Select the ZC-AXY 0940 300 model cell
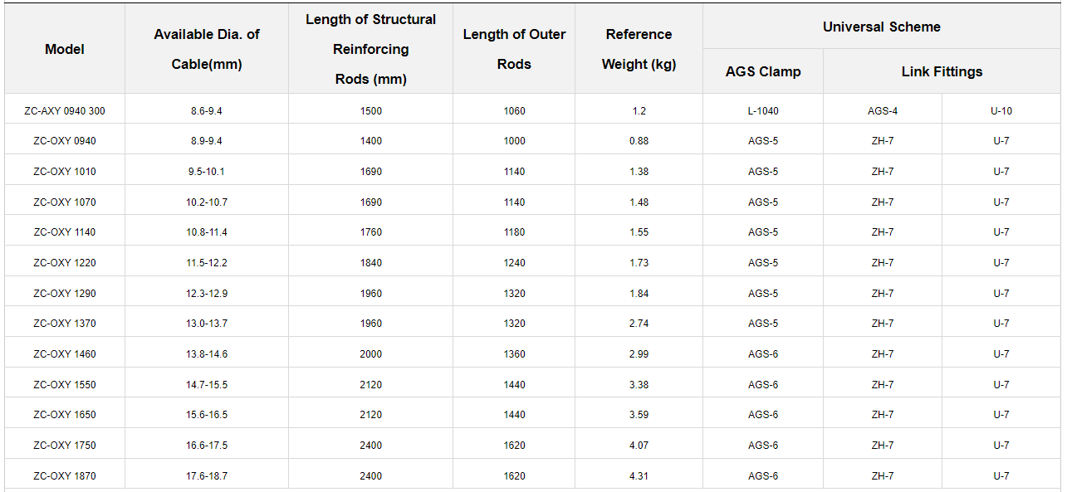Screen dimensions: 1067x492 [x=64, y=109]
